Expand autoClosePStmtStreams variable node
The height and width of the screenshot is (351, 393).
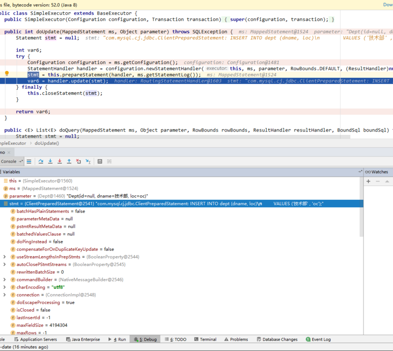tap(4, 264)
